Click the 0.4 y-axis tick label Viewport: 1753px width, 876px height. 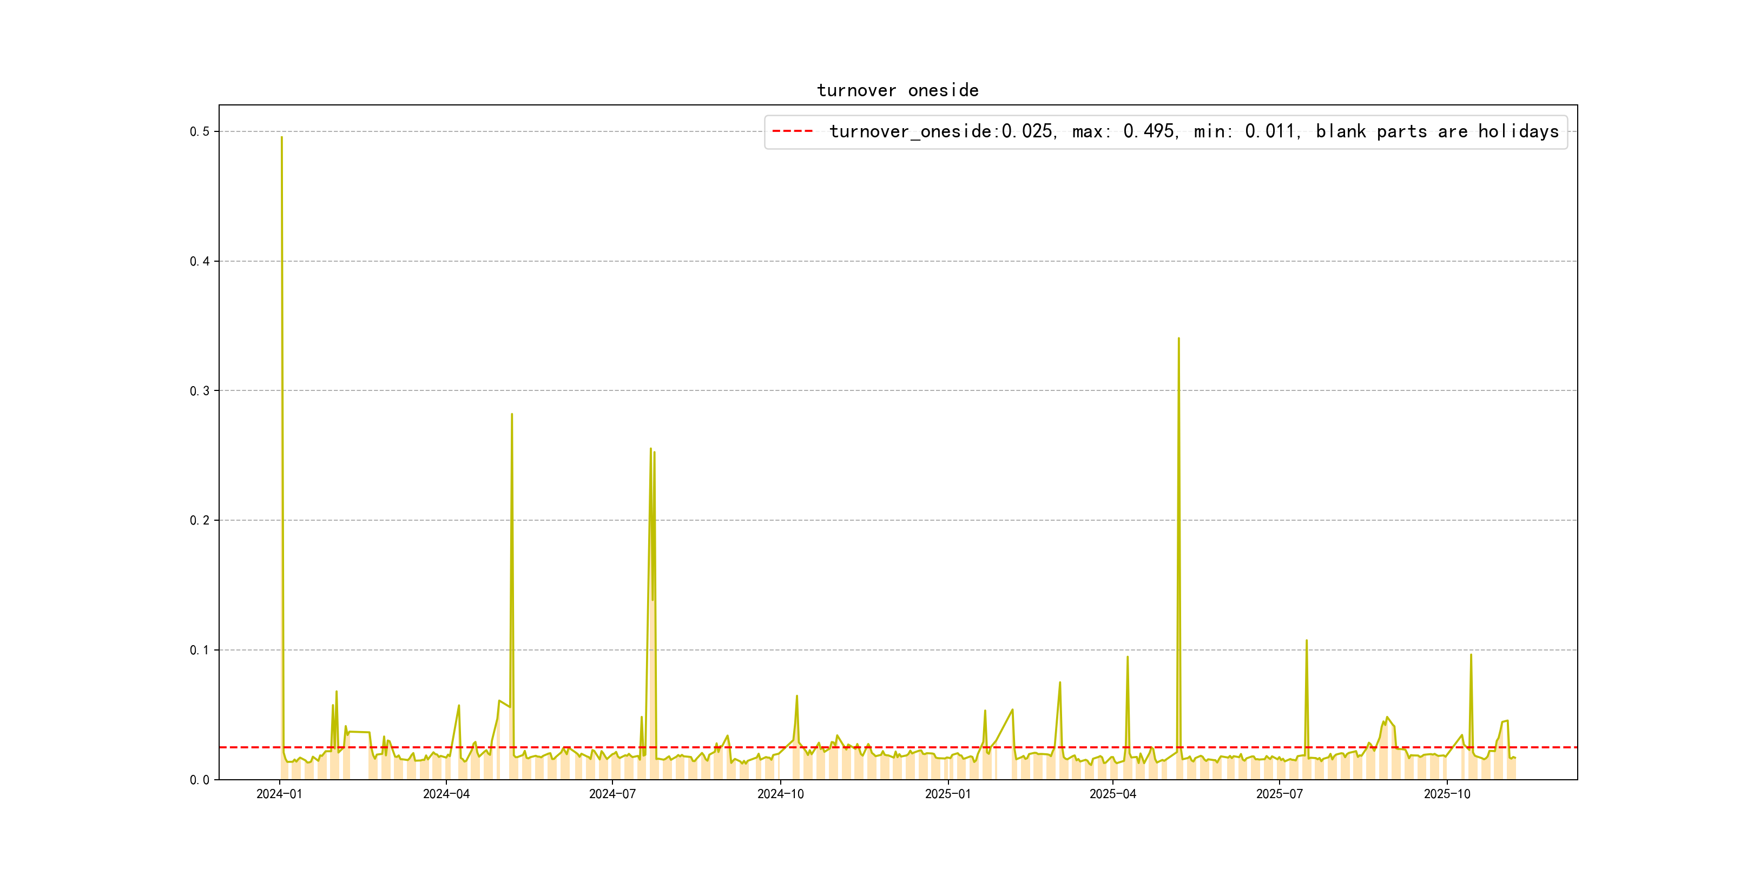click(199, 261)
